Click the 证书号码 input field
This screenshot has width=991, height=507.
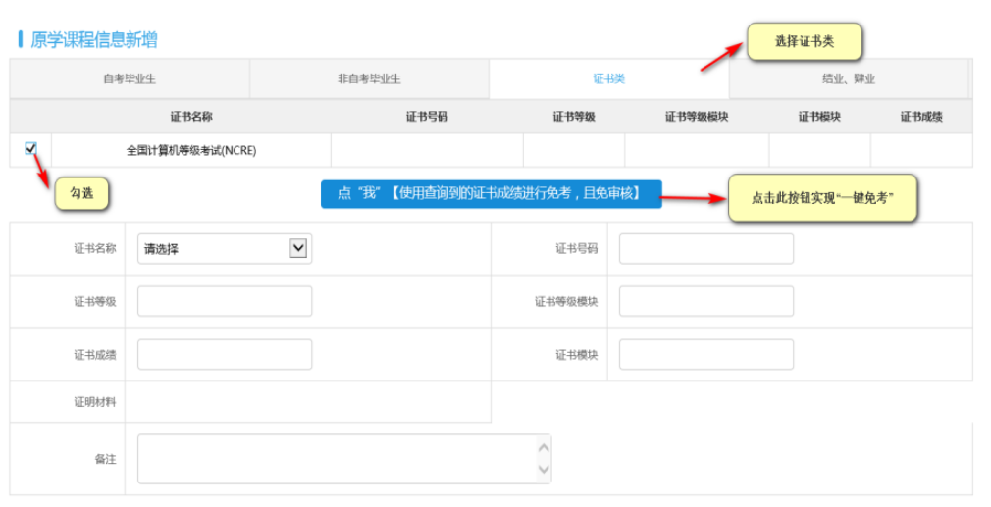pyautogui.click(x=705, y=249)
